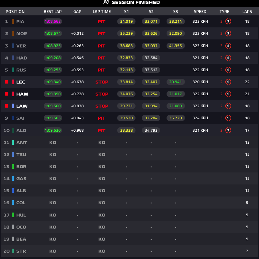The height and width of the screenshot is (259, 259).
Task: Click sector 2 time 34.792
Action: point(151,130)
